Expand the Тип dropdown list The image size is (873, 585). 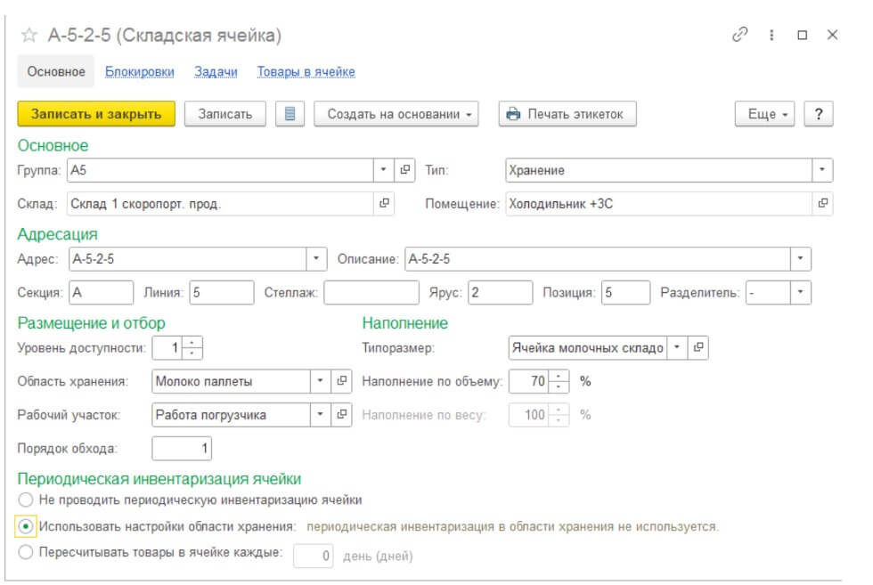(823, 169)
